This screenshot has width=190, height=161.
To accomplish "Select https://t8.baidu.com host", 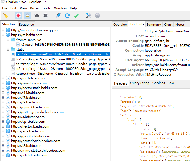I will click(27, 145).
